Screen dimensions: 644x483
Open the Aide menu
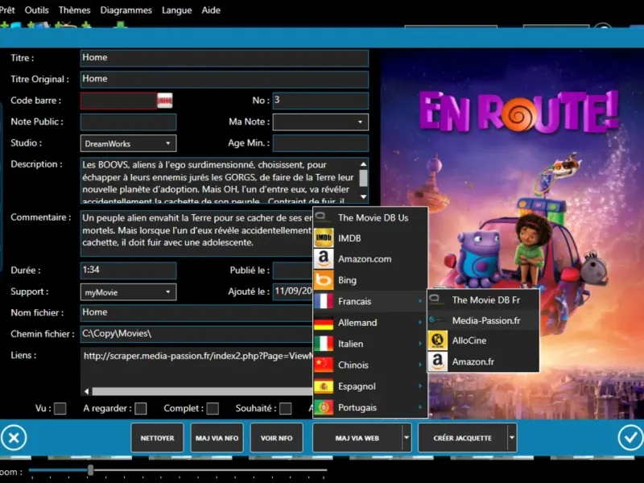click(211, 10)
